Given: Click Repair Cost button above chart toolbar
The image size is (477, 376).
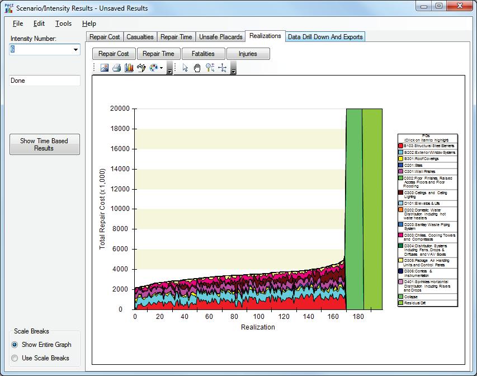Looking at the screenshot, I should point(114,54).
